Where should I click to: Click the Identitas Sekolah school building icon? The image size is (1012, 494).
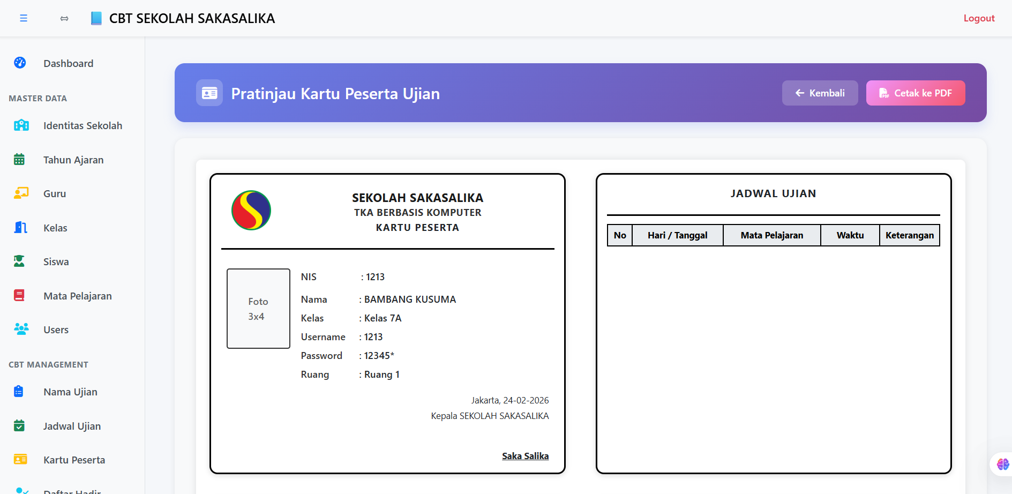[x=20, y=125]
